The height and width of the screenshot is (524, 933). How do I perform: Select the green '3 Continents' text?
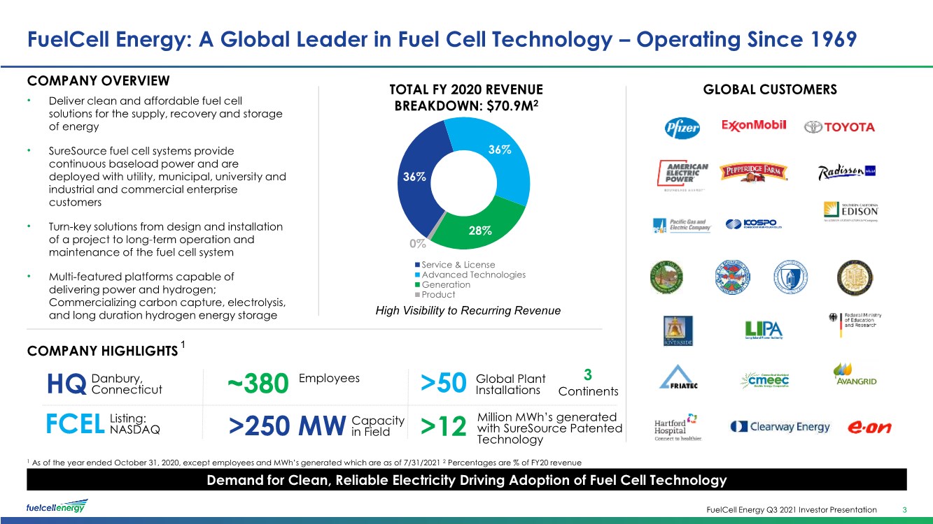588,383
